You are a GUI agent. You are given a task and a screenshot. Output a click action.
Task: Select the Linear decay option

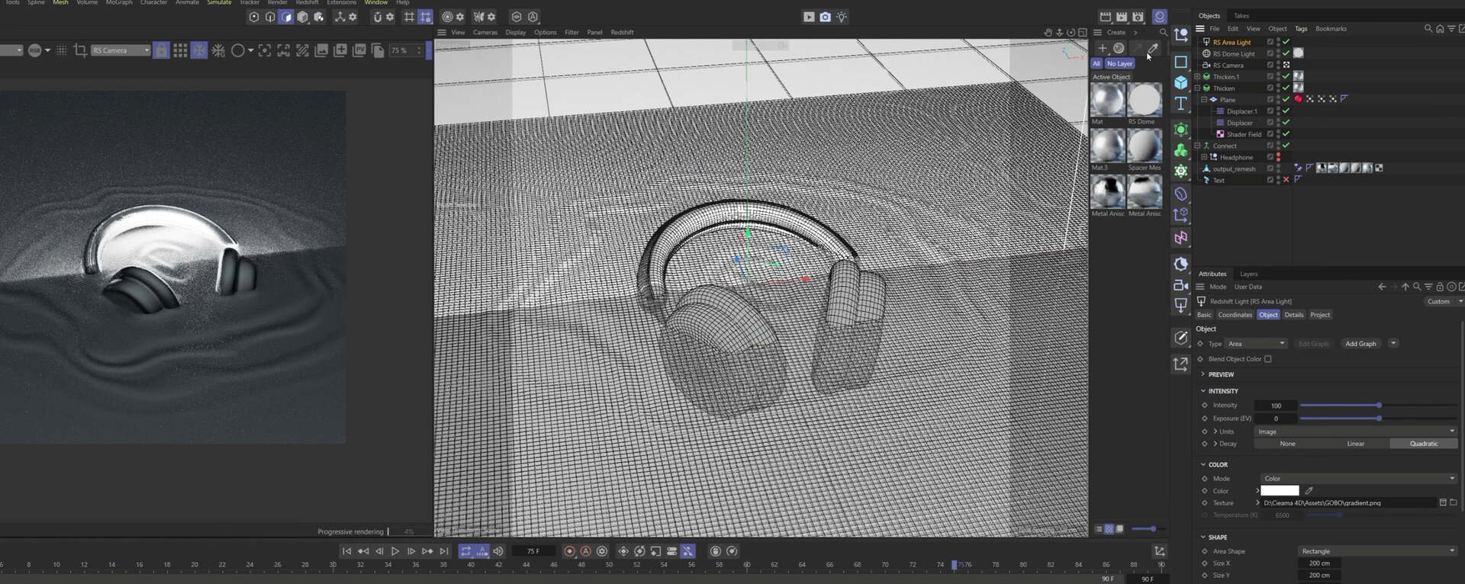(x=1356, y=444)
